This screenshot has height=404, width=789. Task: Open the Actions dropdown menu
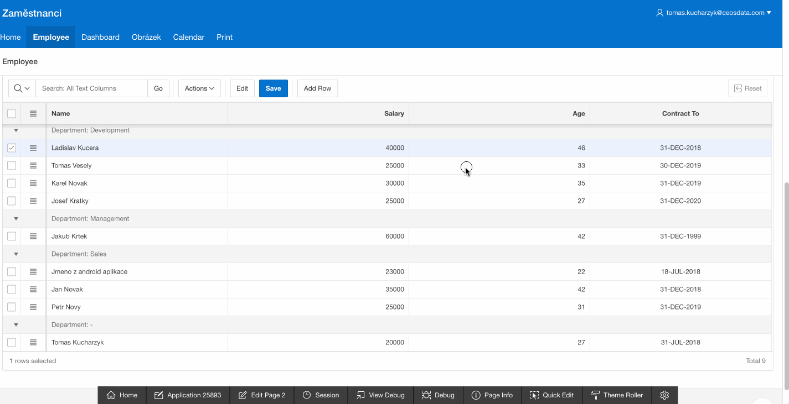(x=199, y=88)
